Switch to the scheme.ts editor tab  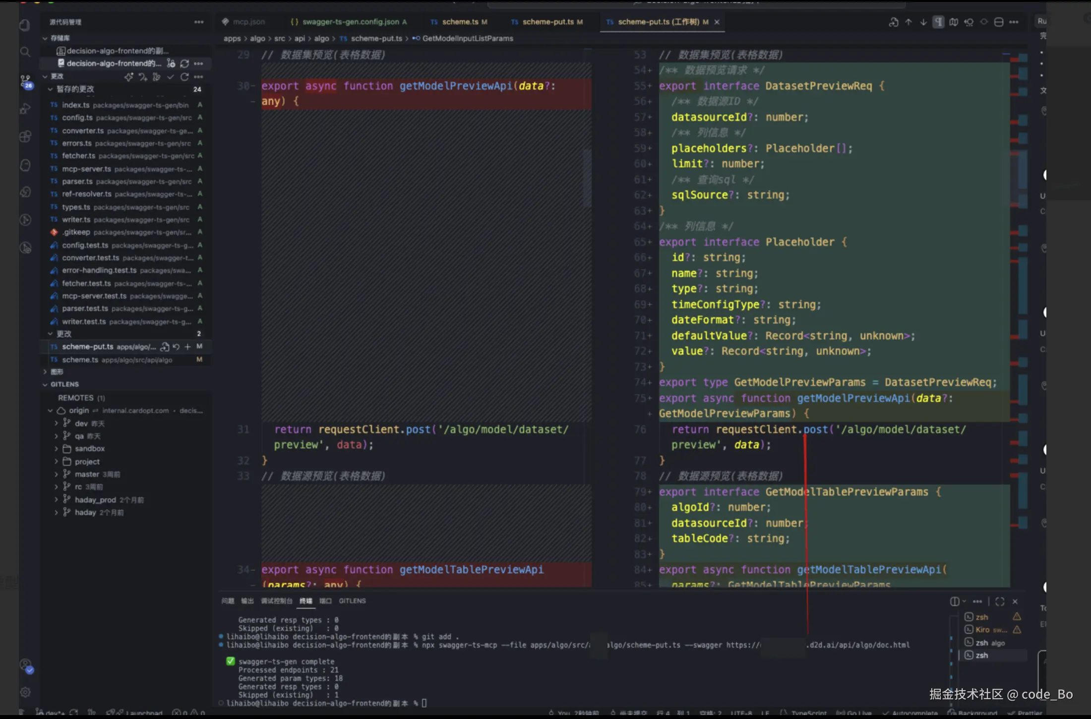pyautogui.click(x=459, y=22)
